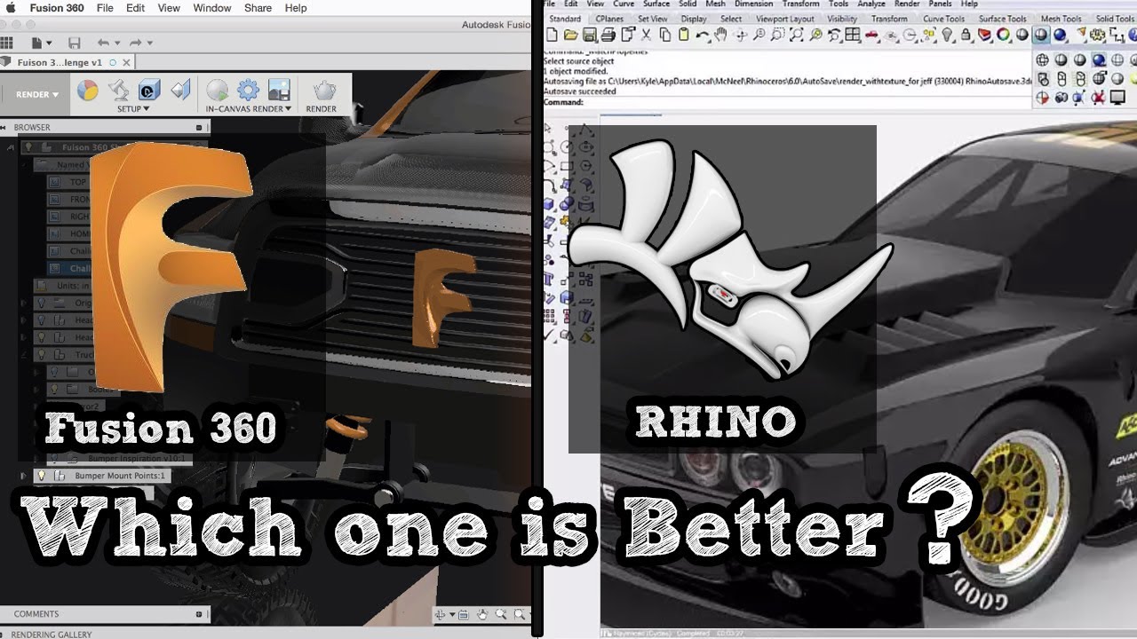Click the Save disk icon in Rhino toolbar
This screenshot has height=639, width=1137.
click(x=589, y=35)
